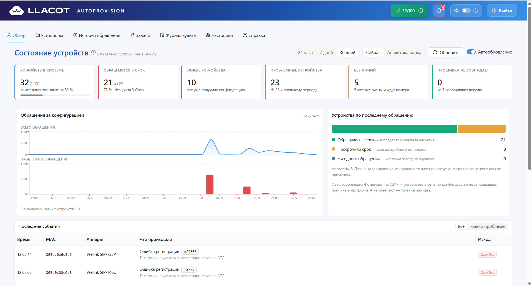Click the license usage progress bar
532x286 pixels.
pos(55,95)
